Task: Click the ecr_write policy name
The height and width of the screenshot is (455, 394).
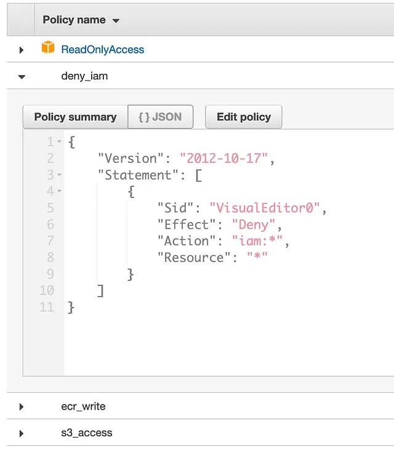Action: tap(83, 406)
